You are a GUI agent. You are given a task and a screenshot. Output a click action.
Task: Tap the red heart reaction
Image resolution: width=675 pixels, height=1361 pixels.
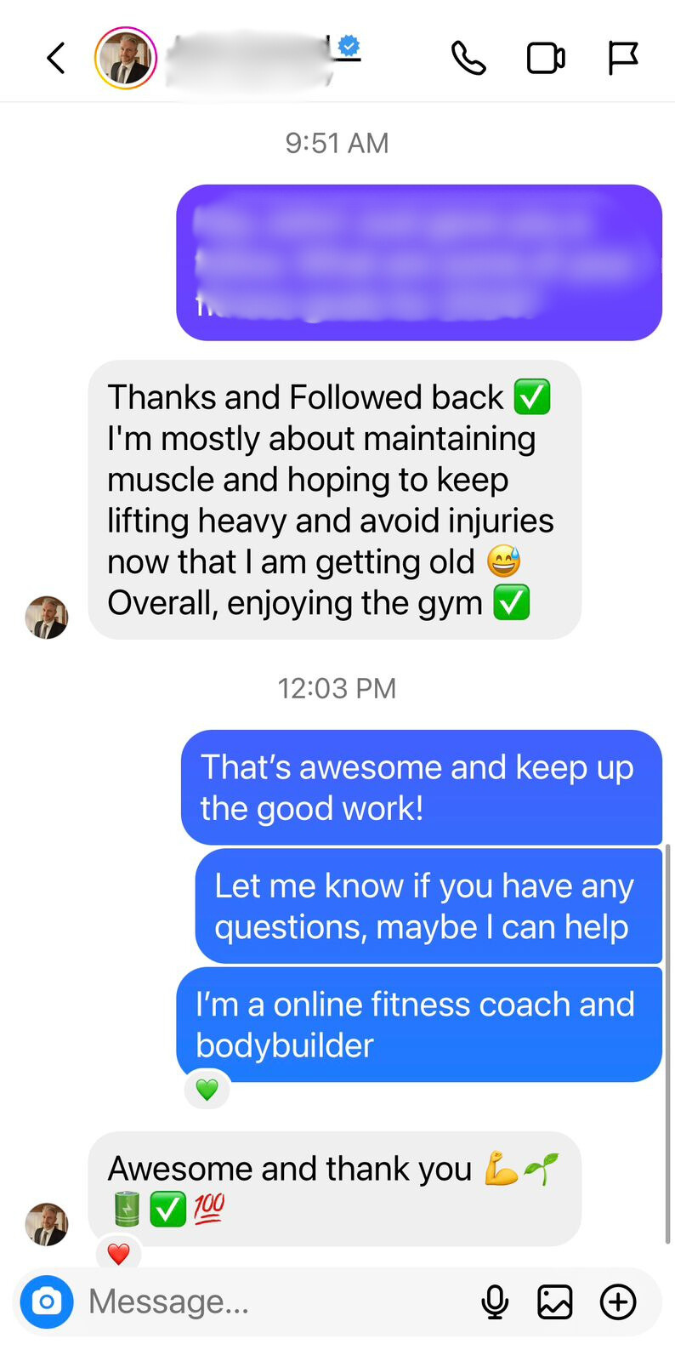(118, 1253)
